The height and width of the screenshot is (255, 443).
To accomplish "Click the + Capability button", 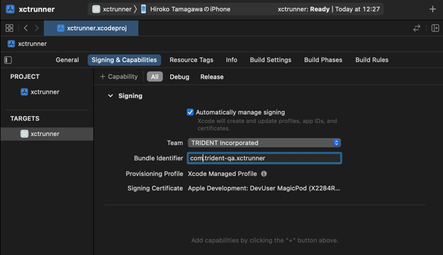I will pos(119,77).
